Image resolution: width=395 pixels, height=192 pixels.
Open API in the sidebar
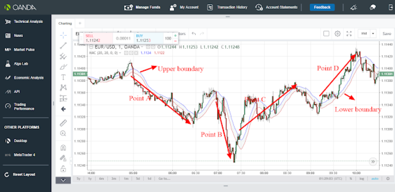coord(12,92)
